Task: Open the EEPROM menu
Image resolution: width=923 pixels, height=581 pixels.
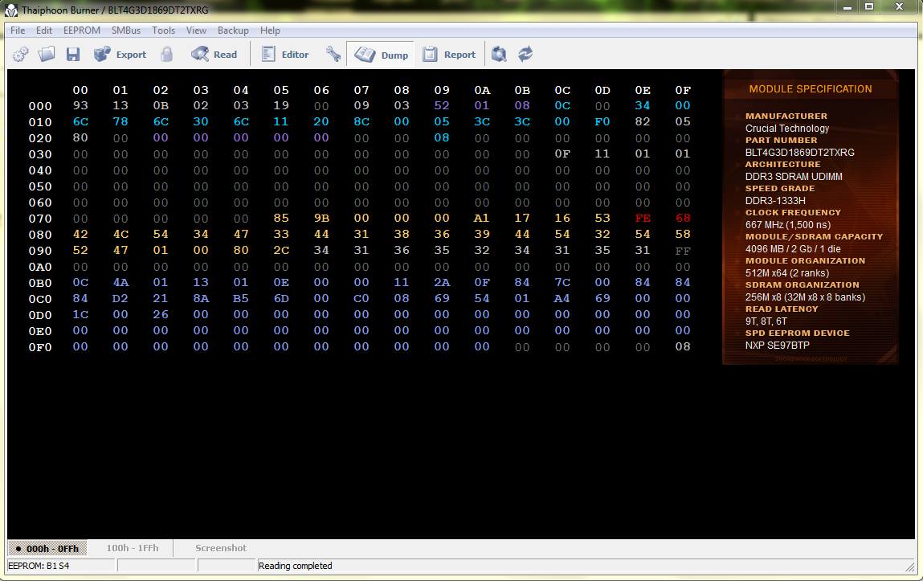Action: coord(82,30)
